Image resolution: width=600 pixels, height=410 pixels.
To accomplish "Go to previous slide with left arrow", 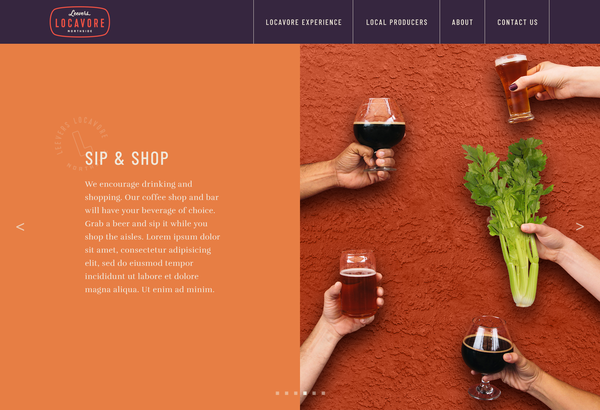I will (x=20, y=227).
